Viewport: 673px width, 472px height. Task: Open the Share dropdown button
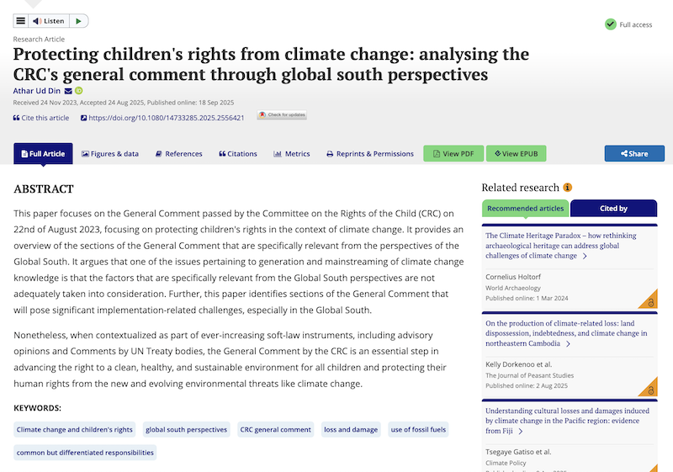tap(634, 154)
